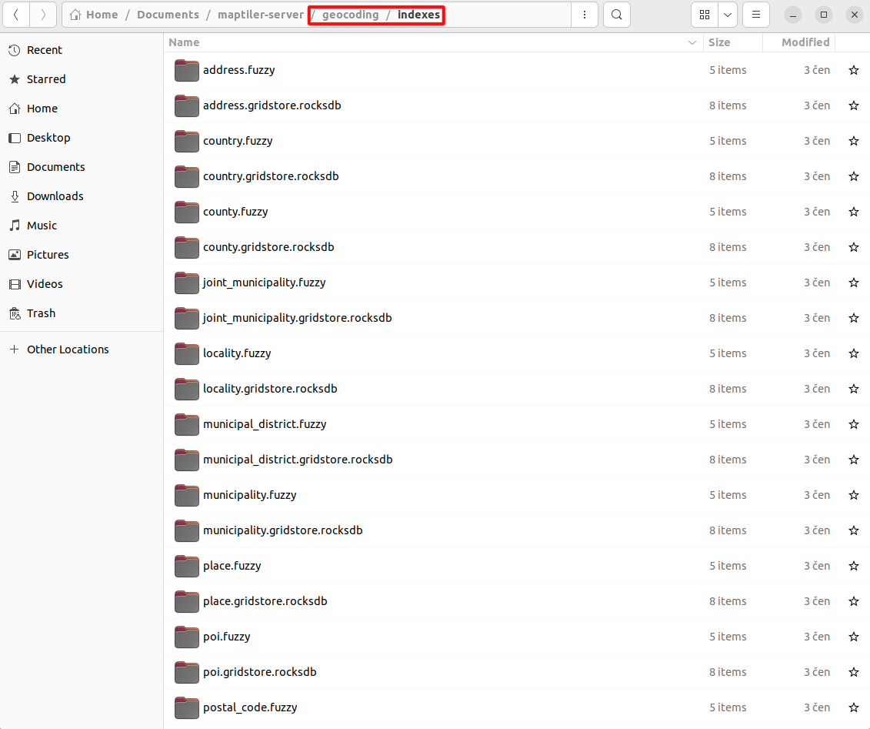The width and height of the screenshot is (870, 729).
Task: Select the joint_municipality.gridstore.rocksdb folder icon
Action: point(186,318)
